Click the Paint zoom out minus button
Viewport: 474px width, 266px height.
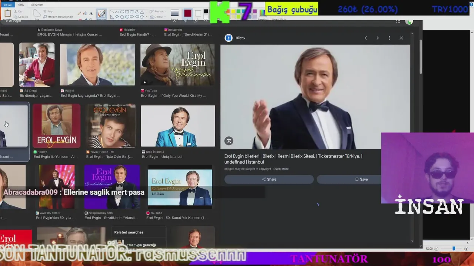coord(437,249)
